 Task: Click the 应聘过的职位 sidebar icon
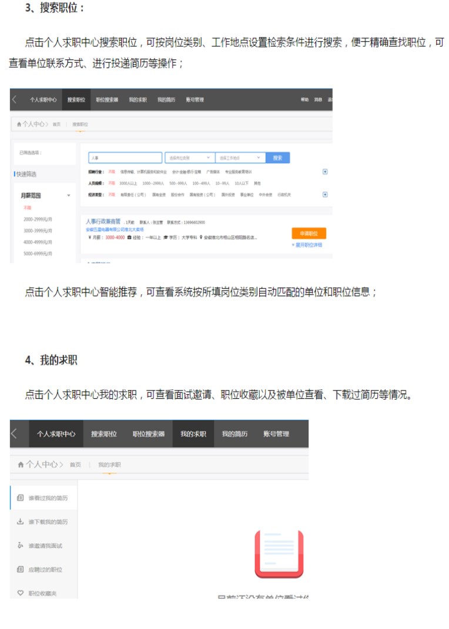[x=21, y=570]
